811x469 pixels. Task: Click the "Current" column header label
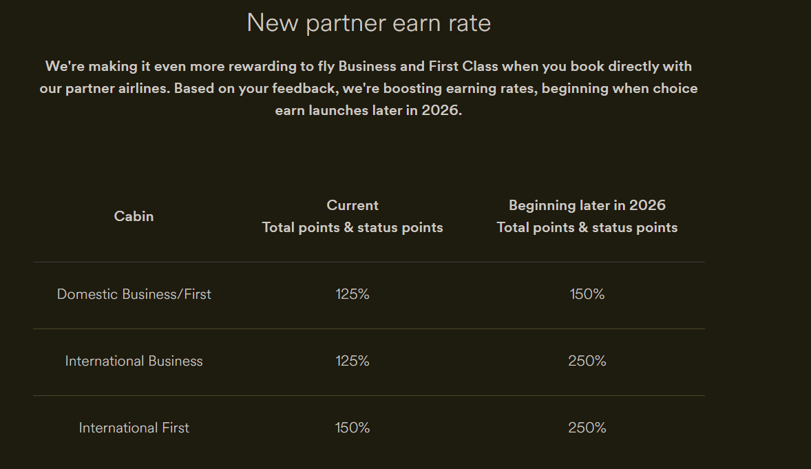tap(352, 205)
